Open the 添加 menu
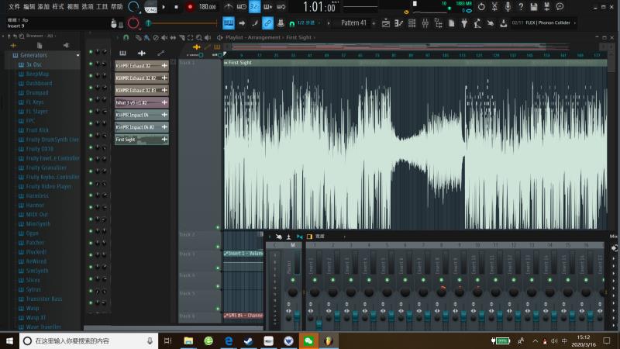The height and width of the screenshot is (349, 620). (43, 7)
